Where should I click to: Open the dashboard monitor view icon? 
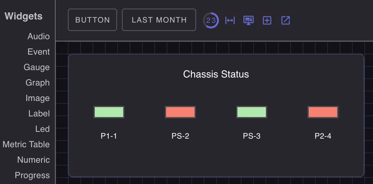249,20
